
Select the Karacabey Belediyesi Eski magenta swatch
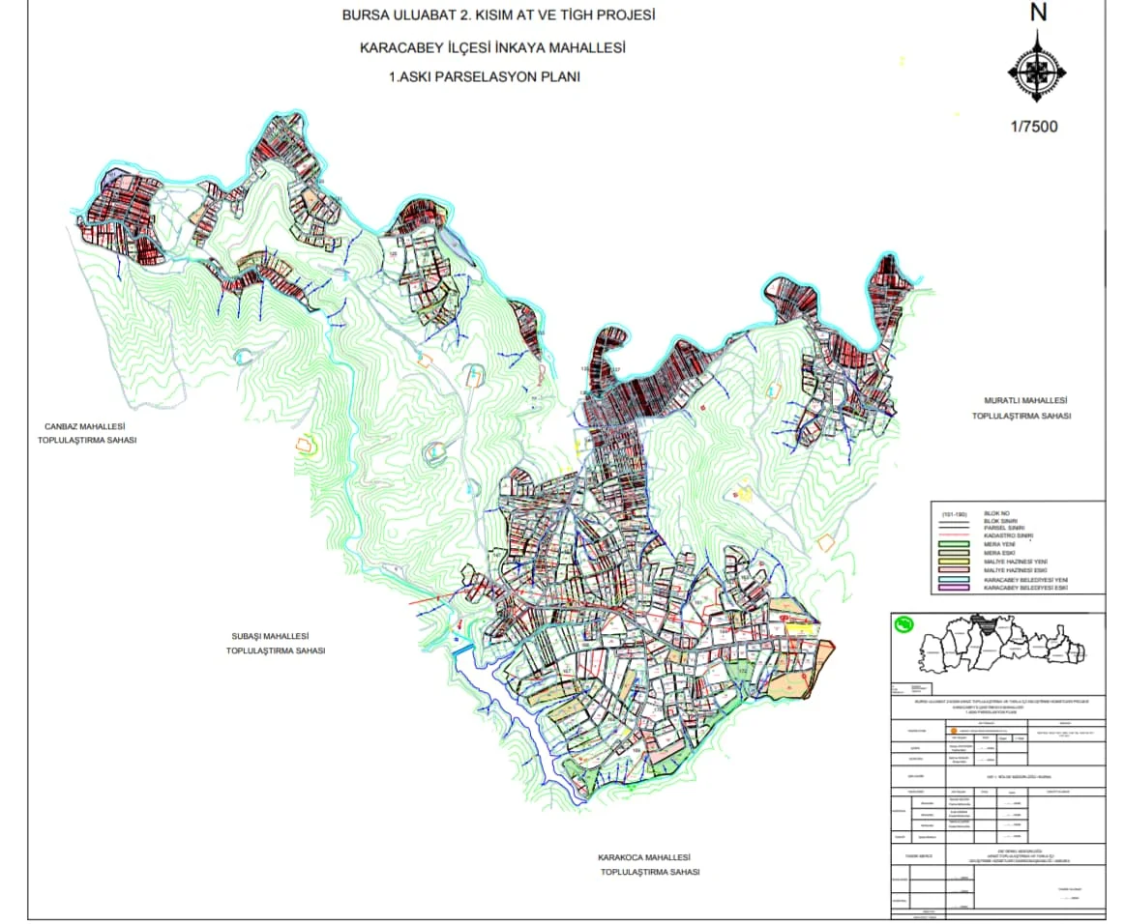pos(954,588)
